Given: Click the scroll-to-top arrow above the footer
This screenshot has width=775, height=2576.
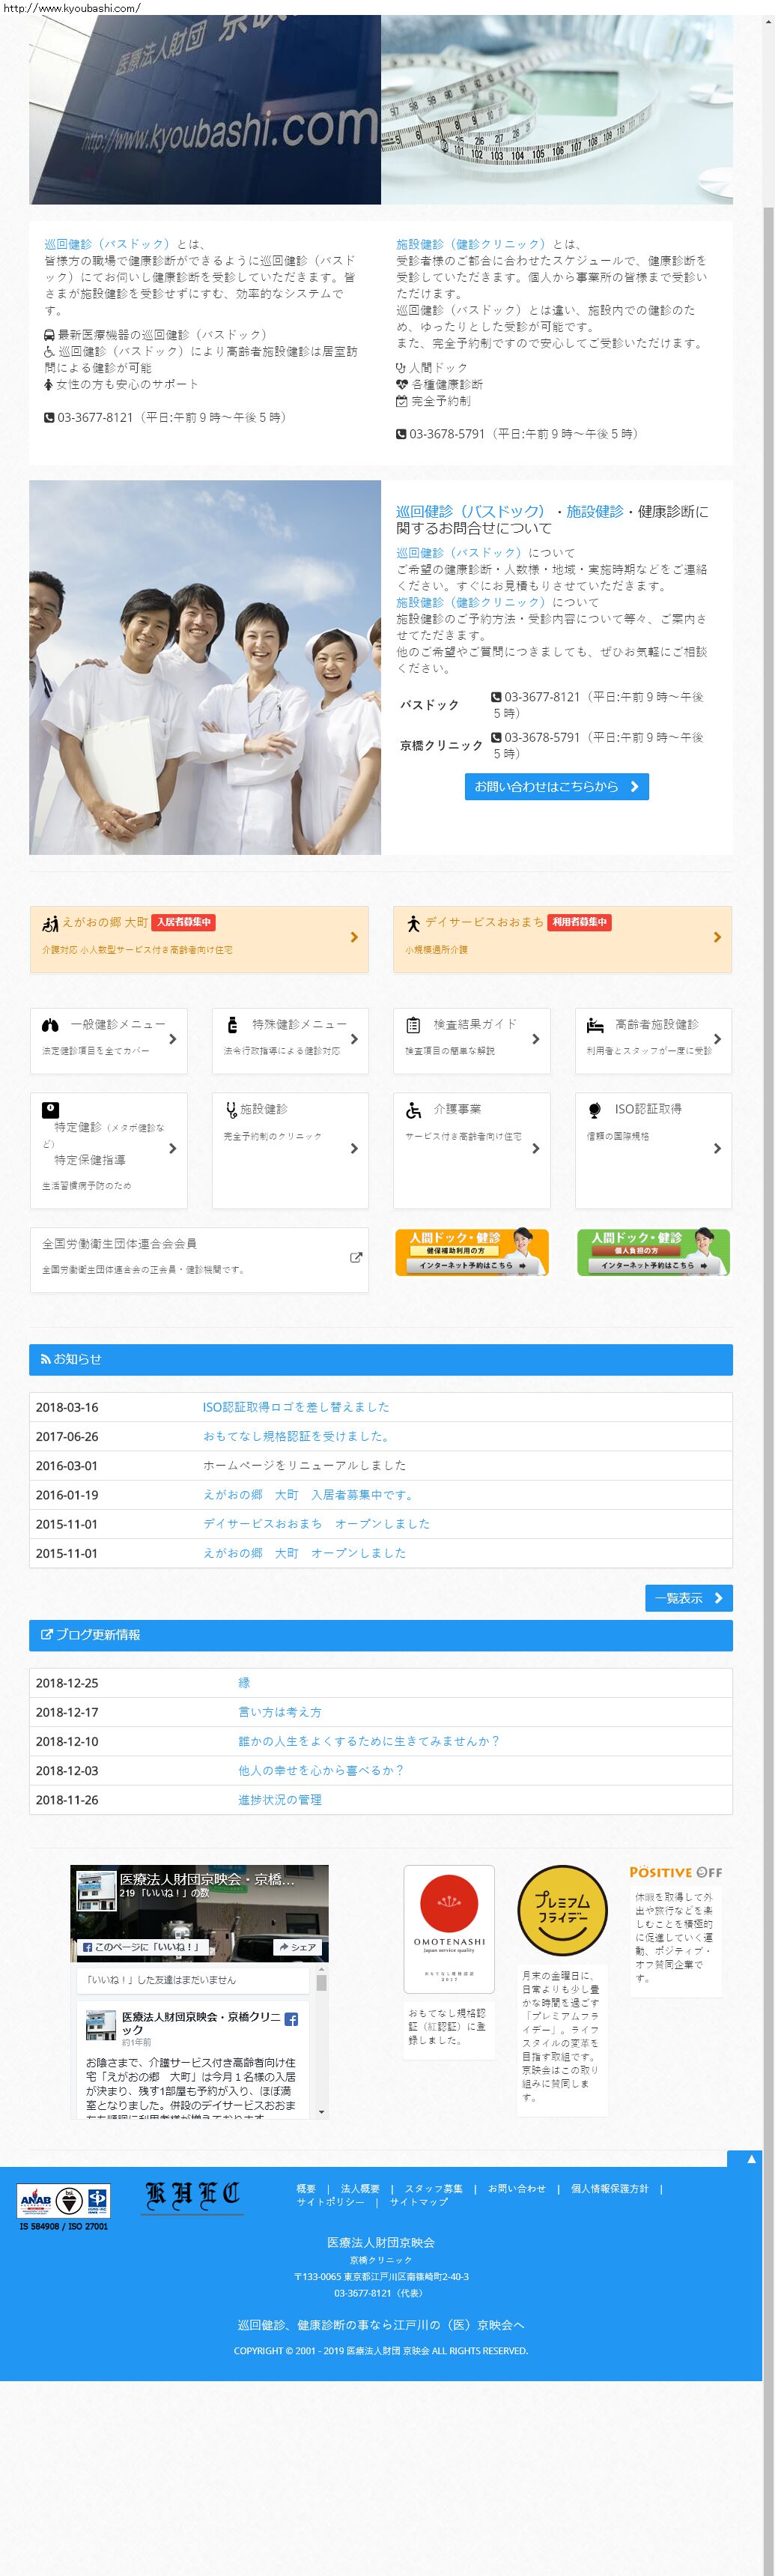Looking at the screenshot, I should pyautogui.click(x=751, y=2159).
